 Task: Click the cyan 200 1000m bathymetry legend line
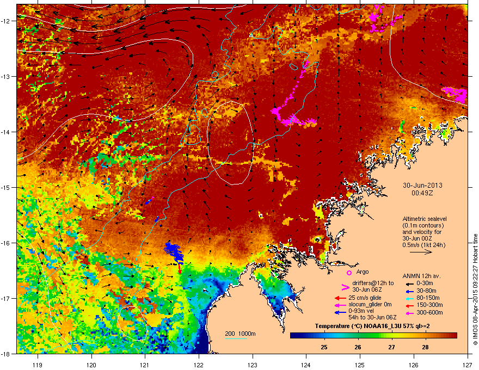click(236, 338)
